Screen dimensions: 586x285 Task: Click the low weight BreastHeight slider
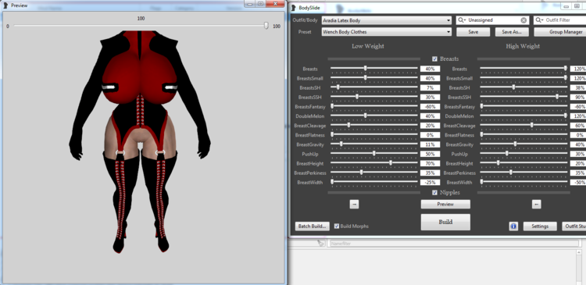[373, 164]
